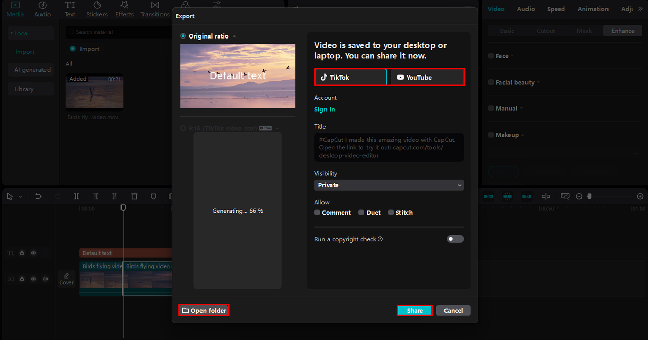This screenshot has width=648, height=340.
Task: Click copyright check info help icon
Action: coord(380,239)
